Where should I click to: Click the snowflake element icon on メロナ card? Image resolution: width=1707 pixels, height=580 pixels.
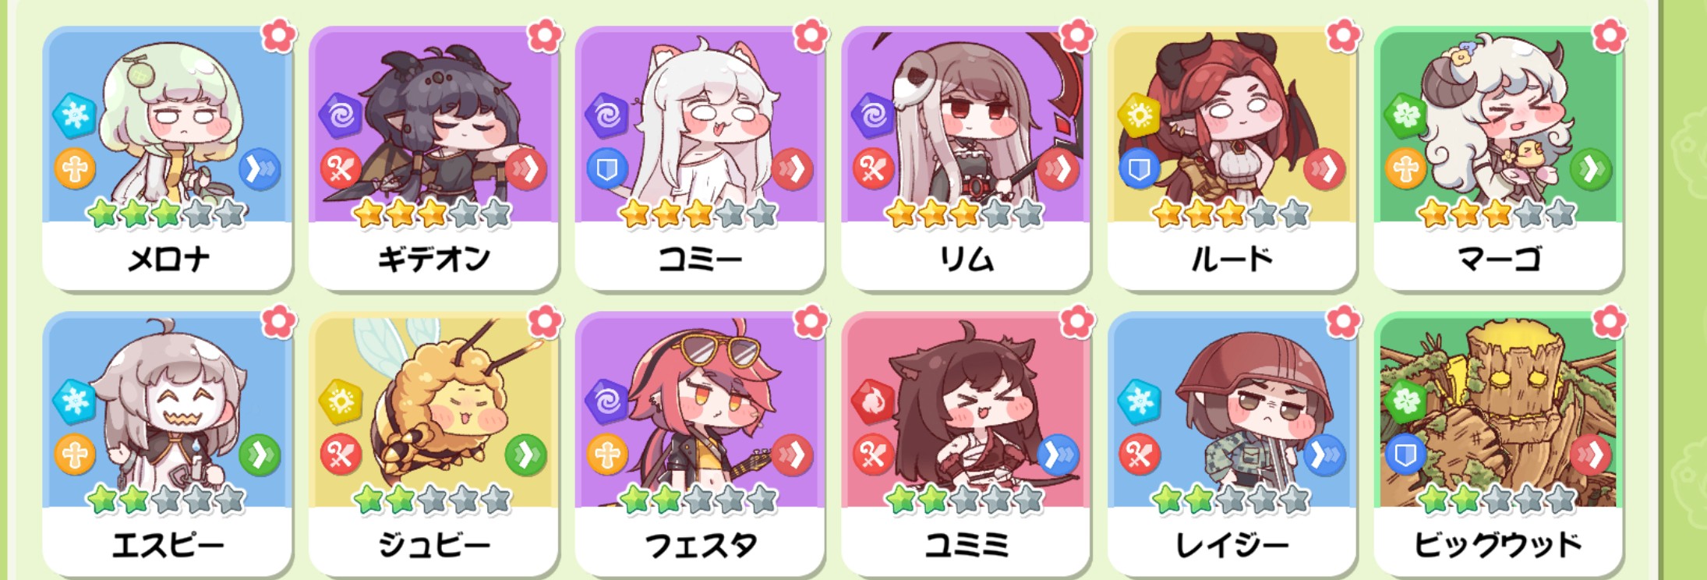(75, 115)
